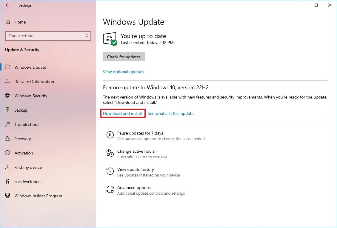Image resolution: width=337 pixels, height=228 pixels.
Task: Navigate to Recovery settings
Action: click(x=23, y=139)
